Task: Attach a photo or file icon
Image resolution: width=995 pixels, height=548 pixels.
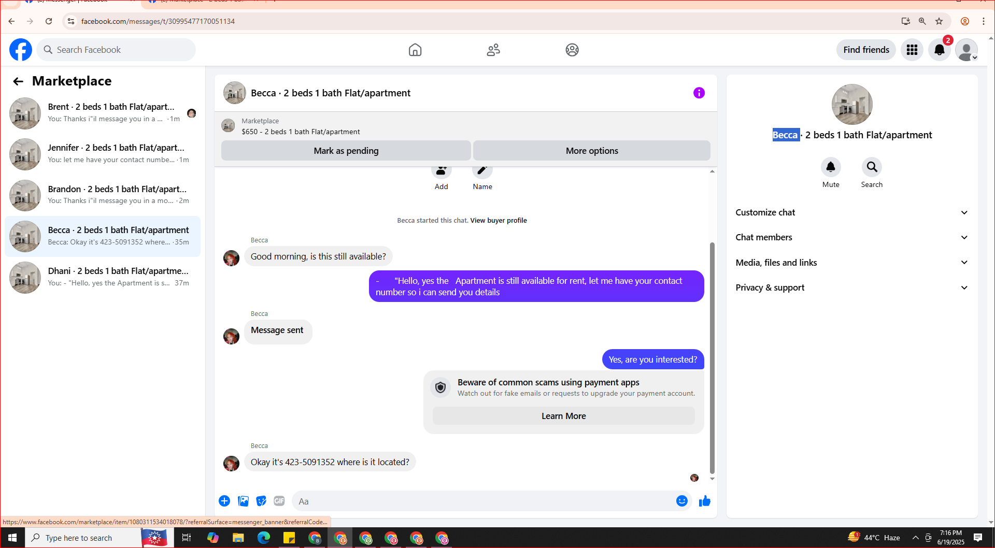Action: coord(243,501)
